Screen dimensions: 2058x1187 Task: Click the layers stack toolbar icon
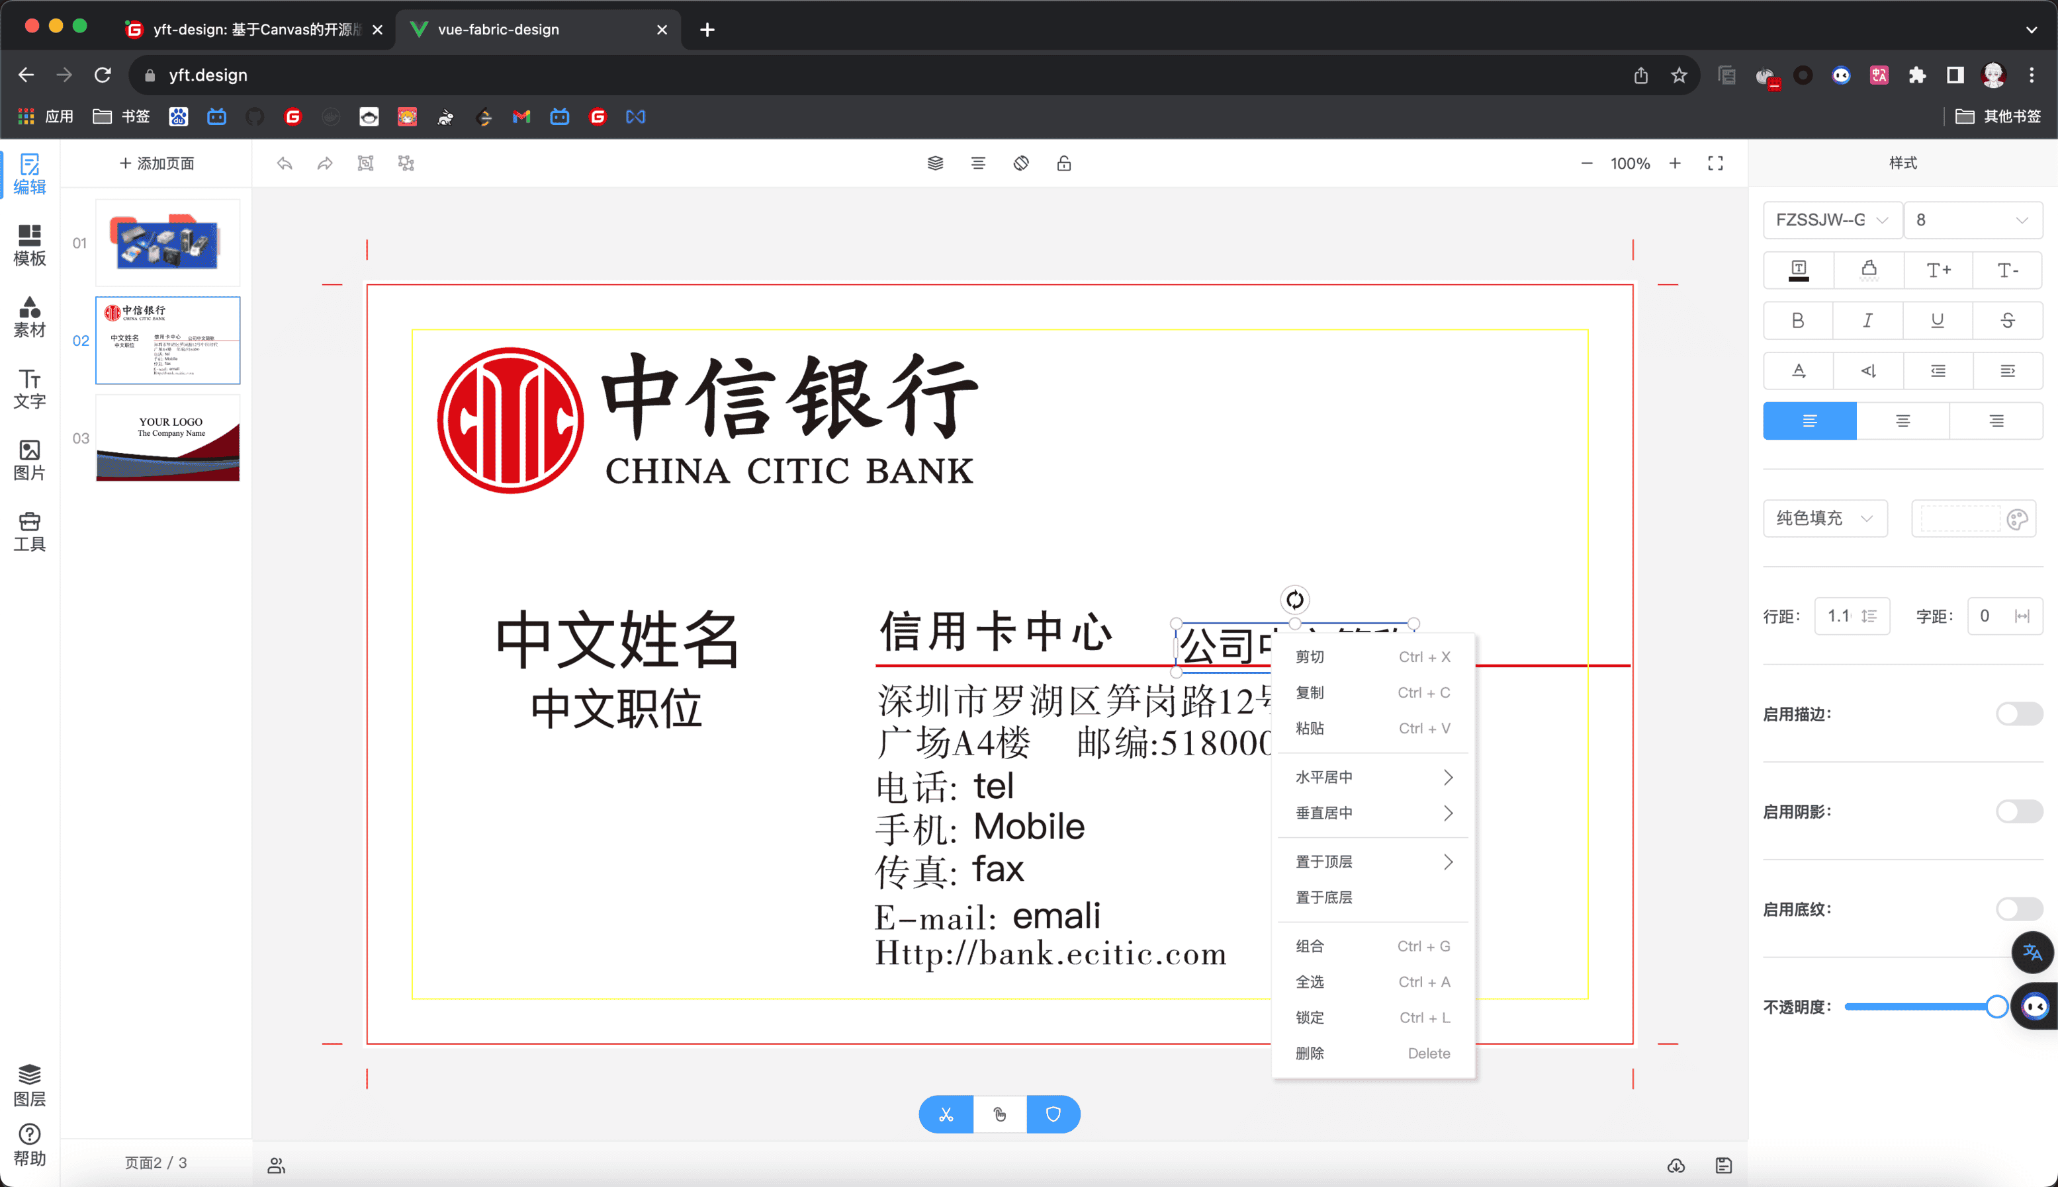coord(935,163)
